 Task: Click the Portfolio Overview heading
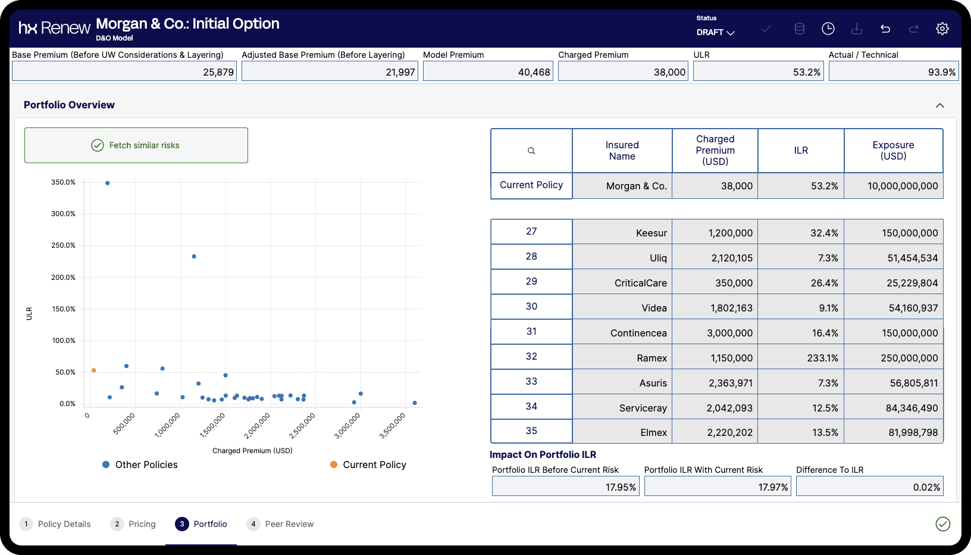(69, 105)
